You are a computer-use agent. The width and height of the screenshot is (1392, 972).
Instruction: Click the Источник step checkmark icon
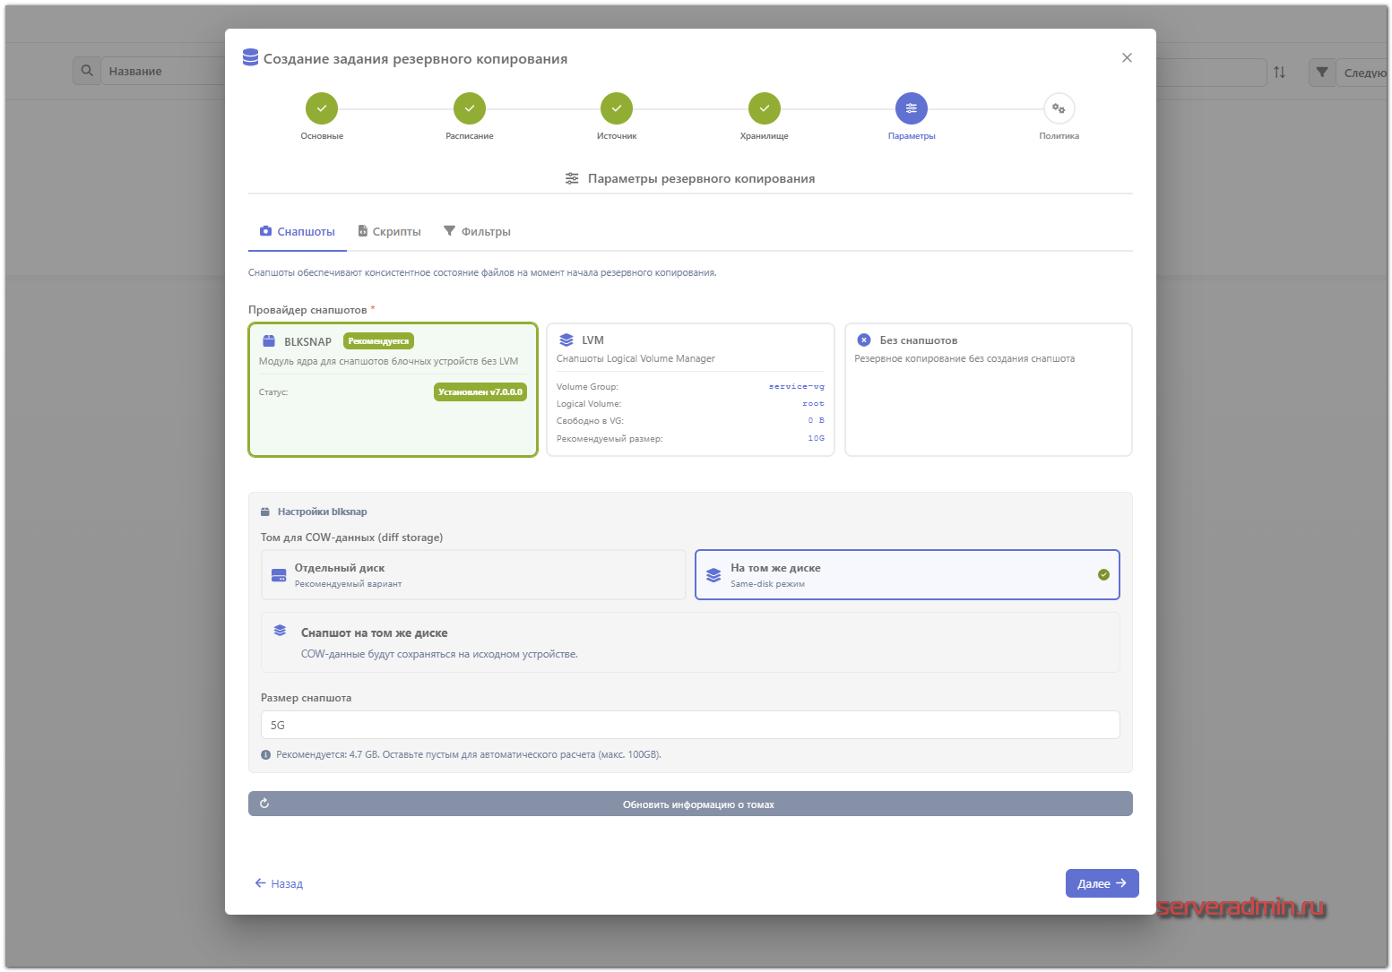click(x=617, y=108)
